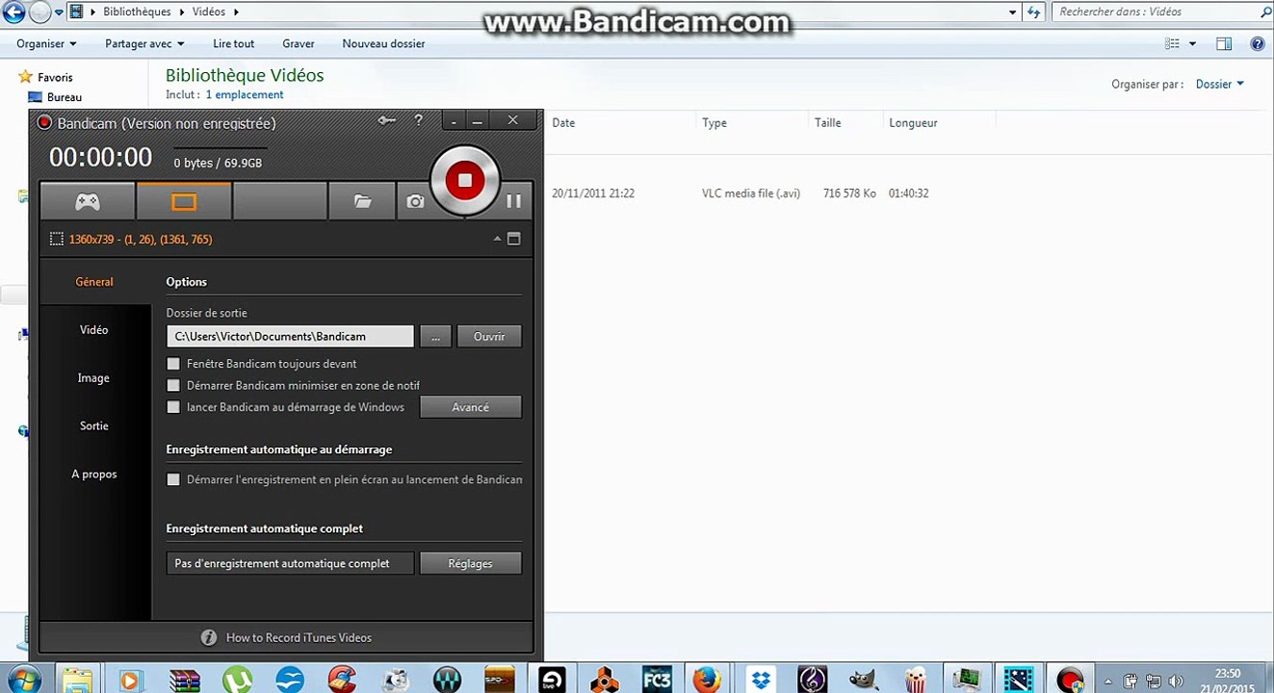1274x693 pixels.
Task: Go back in Explorer with the back arrow
Action: (13, 13)
